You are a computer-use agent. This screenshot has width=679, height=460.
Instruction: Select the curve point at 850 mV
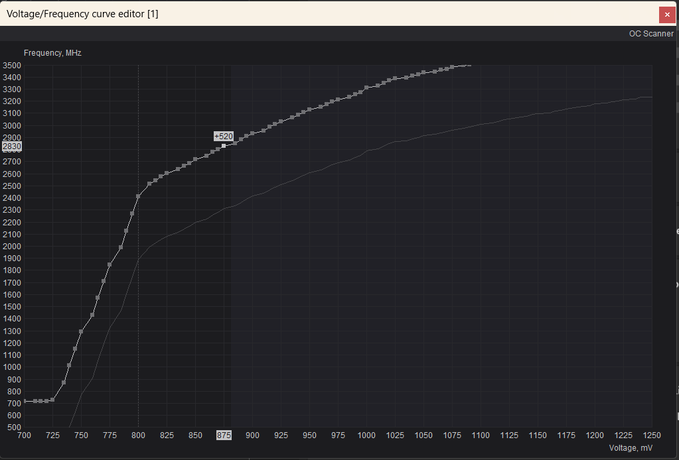point(195,160)
